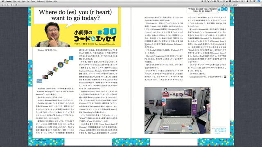Click the Share toolbar button
The width and height of the screenshot is (262, 147).
coord(16,5)
